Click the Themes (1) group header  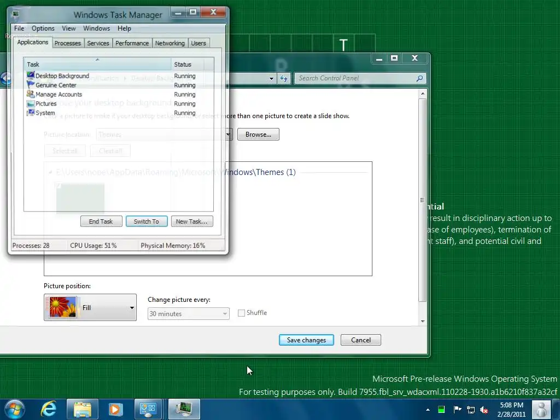176,172
